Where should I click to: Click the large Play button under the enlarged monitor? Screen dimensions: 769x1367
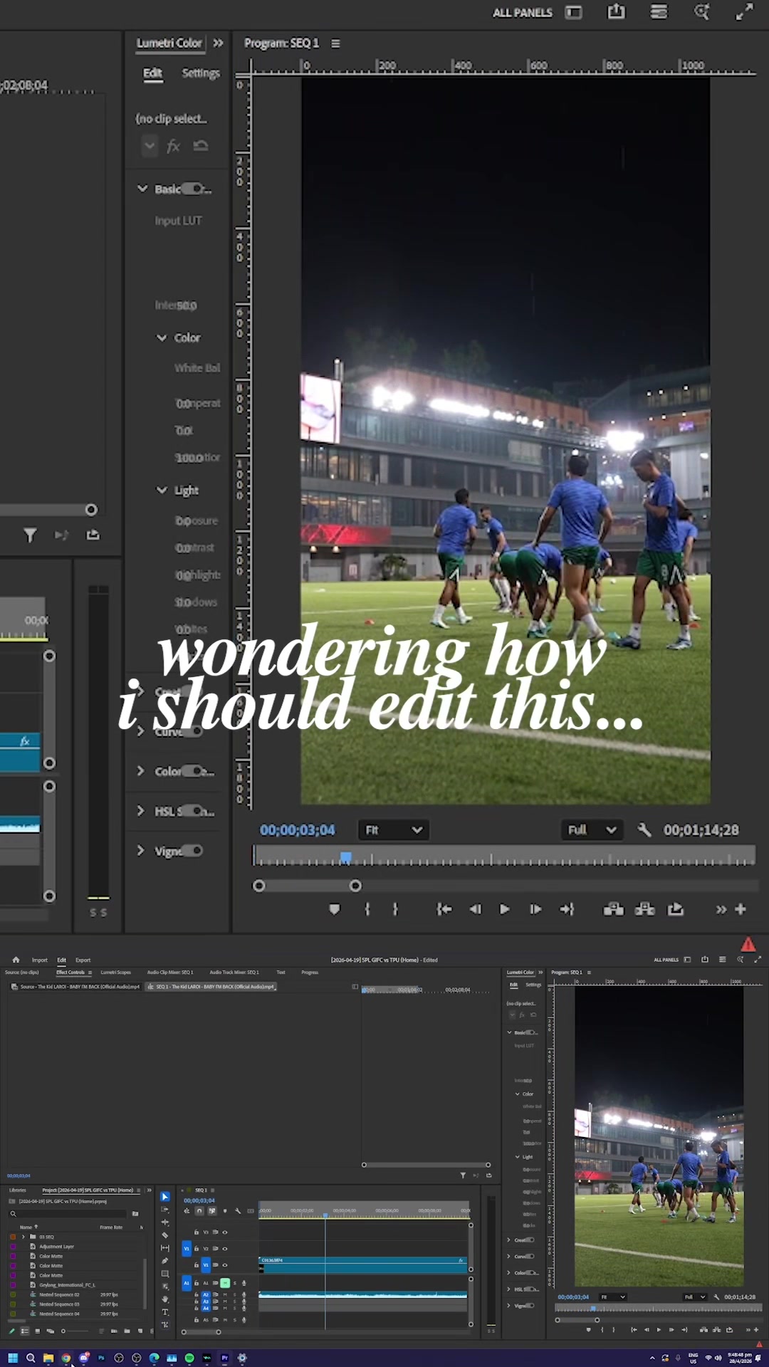[x=504, y=909]
